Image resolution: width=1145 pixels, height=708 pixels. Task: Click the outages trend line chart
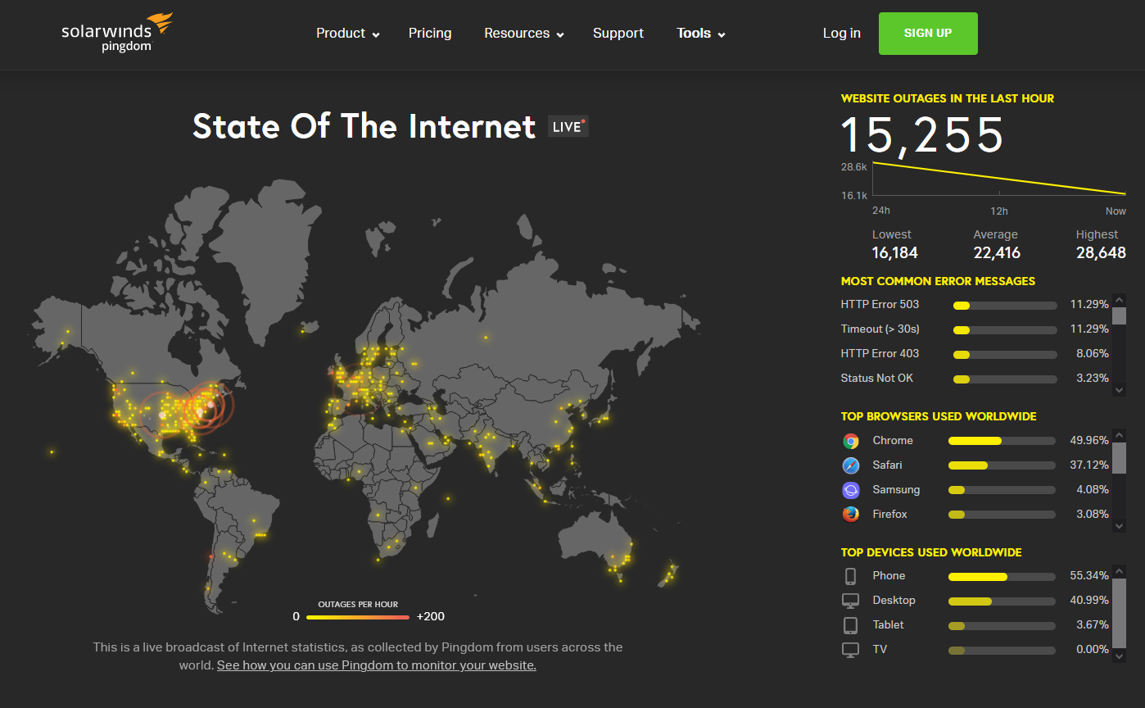pyautogui.click(x=999, y=178)
